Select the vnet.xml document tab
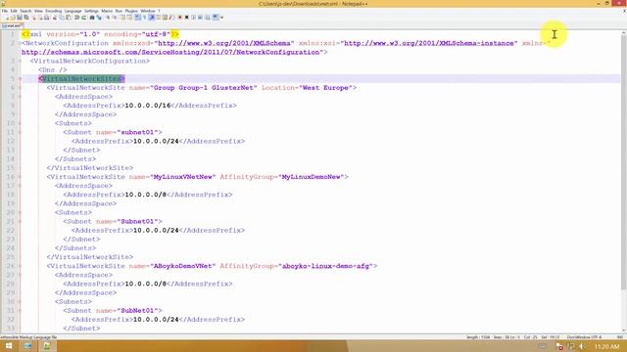The height and width of the screenshot is (352, 627). 13,26
